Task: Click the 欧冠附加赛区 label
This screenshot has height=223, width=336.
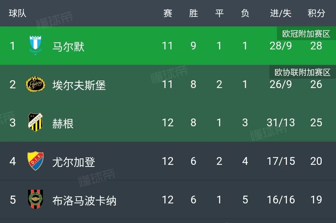Action: (x=306, y=34)
